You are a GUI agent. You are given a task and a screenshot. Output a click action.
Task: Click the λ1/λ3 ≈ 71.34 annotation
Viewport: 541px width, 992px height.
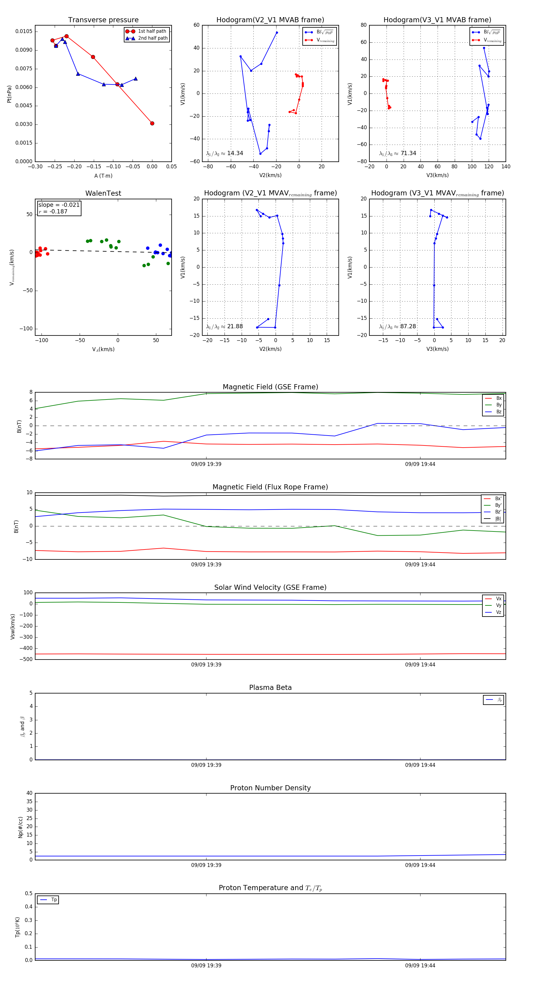pyautogui.click(x=397, y=153)
